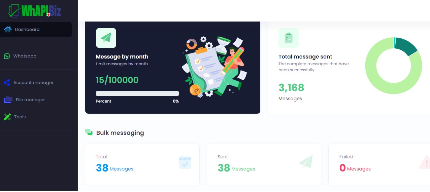430x192 pixels.
Task: Open the Whatsapp menu item
Action: tap(36, 56)
